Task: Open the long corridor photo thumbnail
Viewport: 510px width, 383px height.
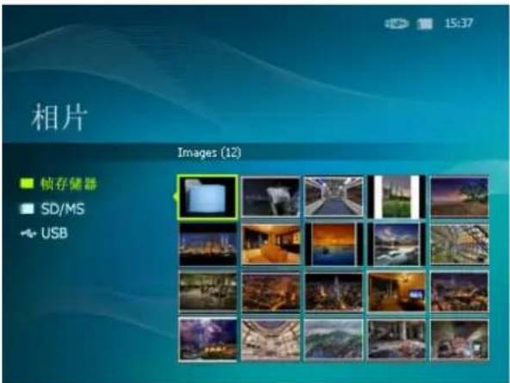Action: click(333, 196)
